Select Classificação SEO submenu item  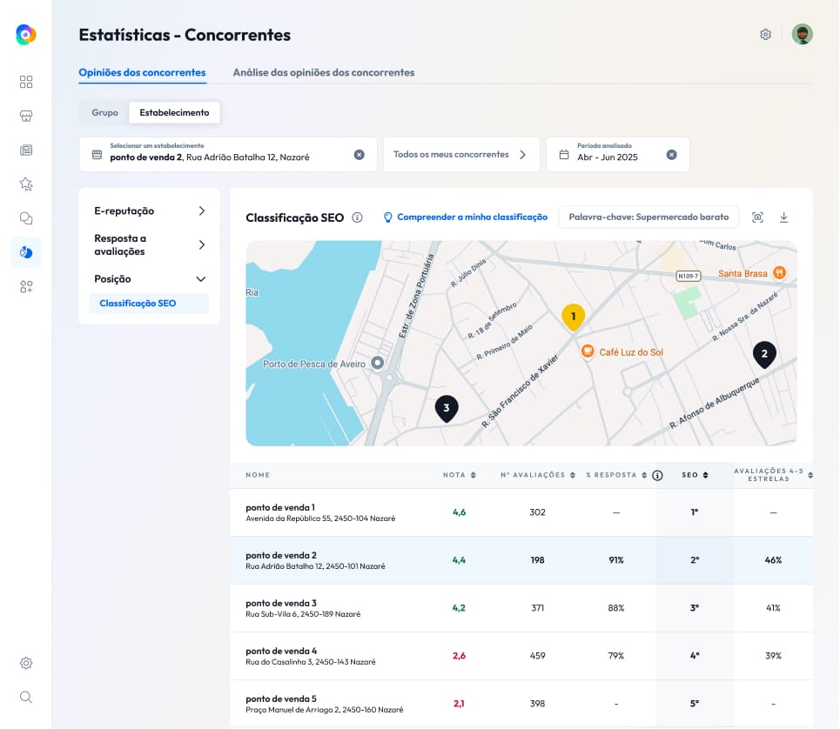coord(149,304)
